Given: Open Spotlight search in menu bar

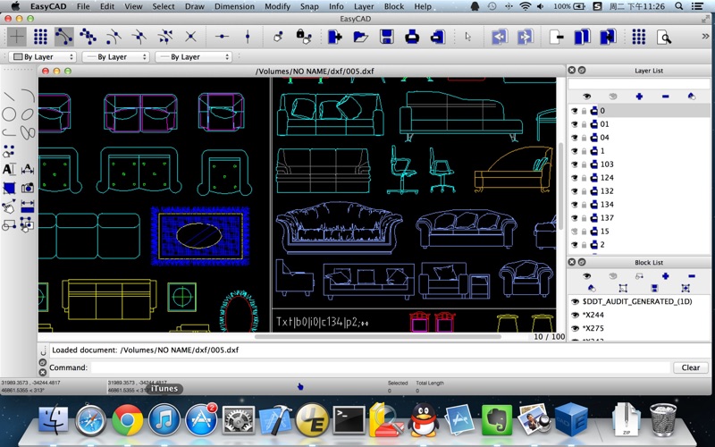Looking at the screenshot, I should click(679, 6).
